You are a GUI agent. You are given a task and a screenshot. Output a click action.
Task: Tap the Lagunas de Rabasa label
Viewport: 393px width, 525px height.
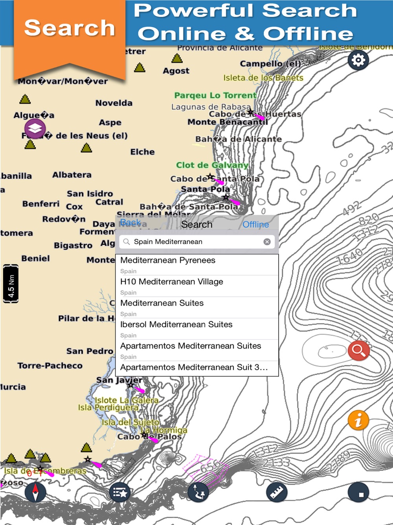pos(211,107)
